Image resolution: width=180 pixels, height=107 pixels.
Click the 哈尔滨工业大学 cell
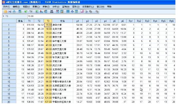[x=62, y=57]
